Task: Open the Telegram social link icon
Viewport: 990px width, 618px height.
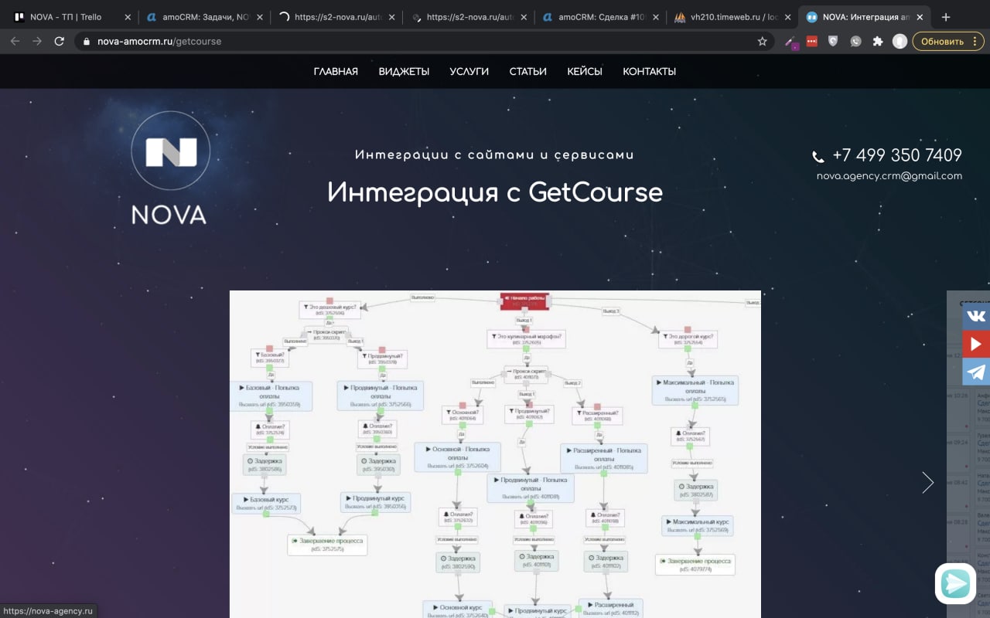Action: (976, 372)
